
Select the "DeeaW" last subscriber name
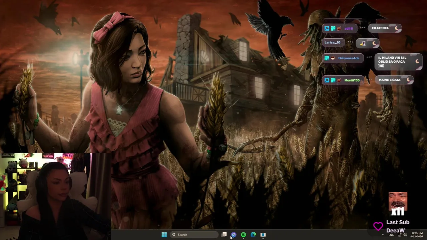[395, 231]
